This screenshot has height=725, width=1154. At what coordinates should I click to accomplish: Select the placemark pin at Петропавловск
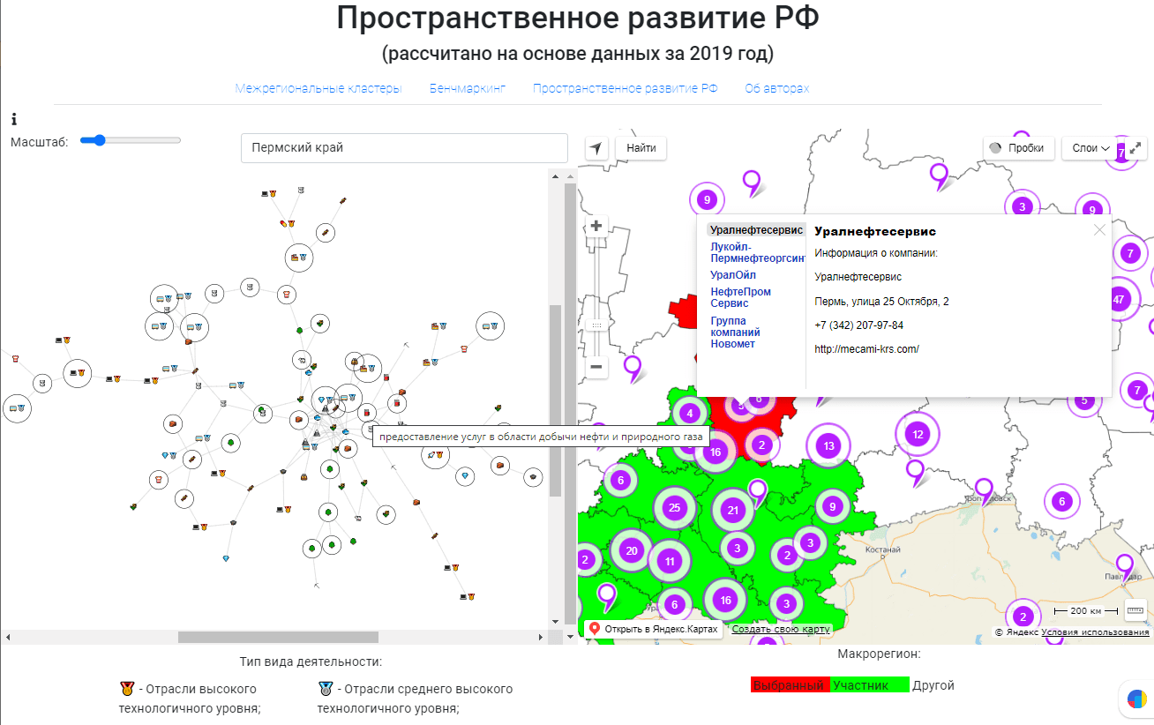982,490
